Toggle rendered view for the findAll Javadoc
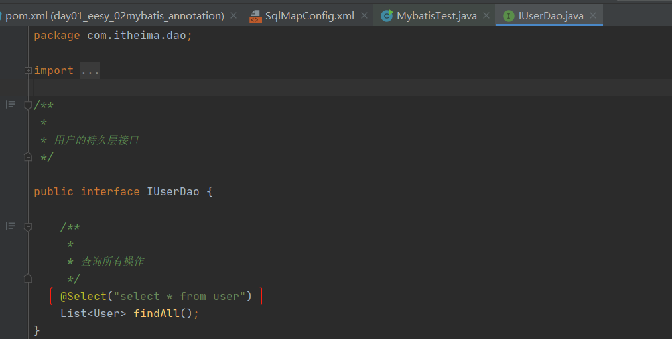This screenshot has width=672, height=339. coord(11,226)
